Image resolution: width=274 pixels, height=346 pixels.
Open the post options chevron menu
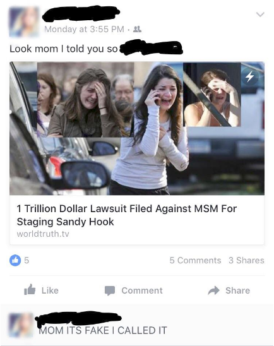click(260, 15)
